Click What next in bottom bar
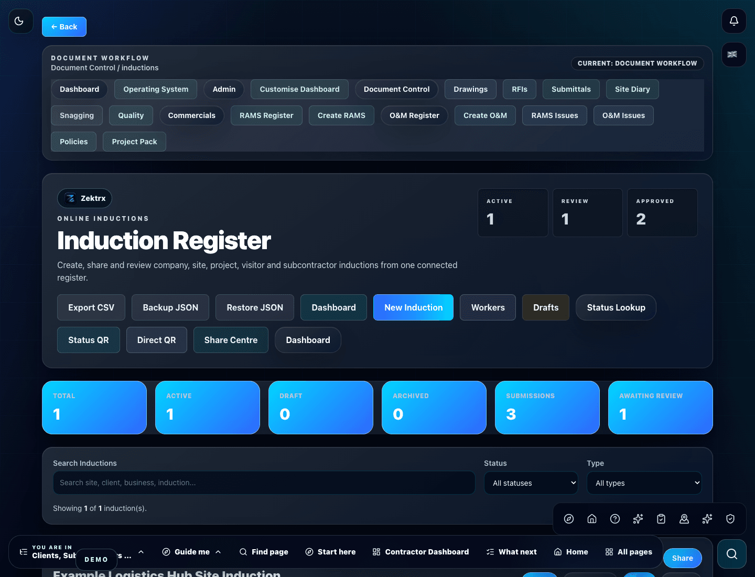Image resolution: width=755 pixels, height=577 pixels. [x=511, y=552]
